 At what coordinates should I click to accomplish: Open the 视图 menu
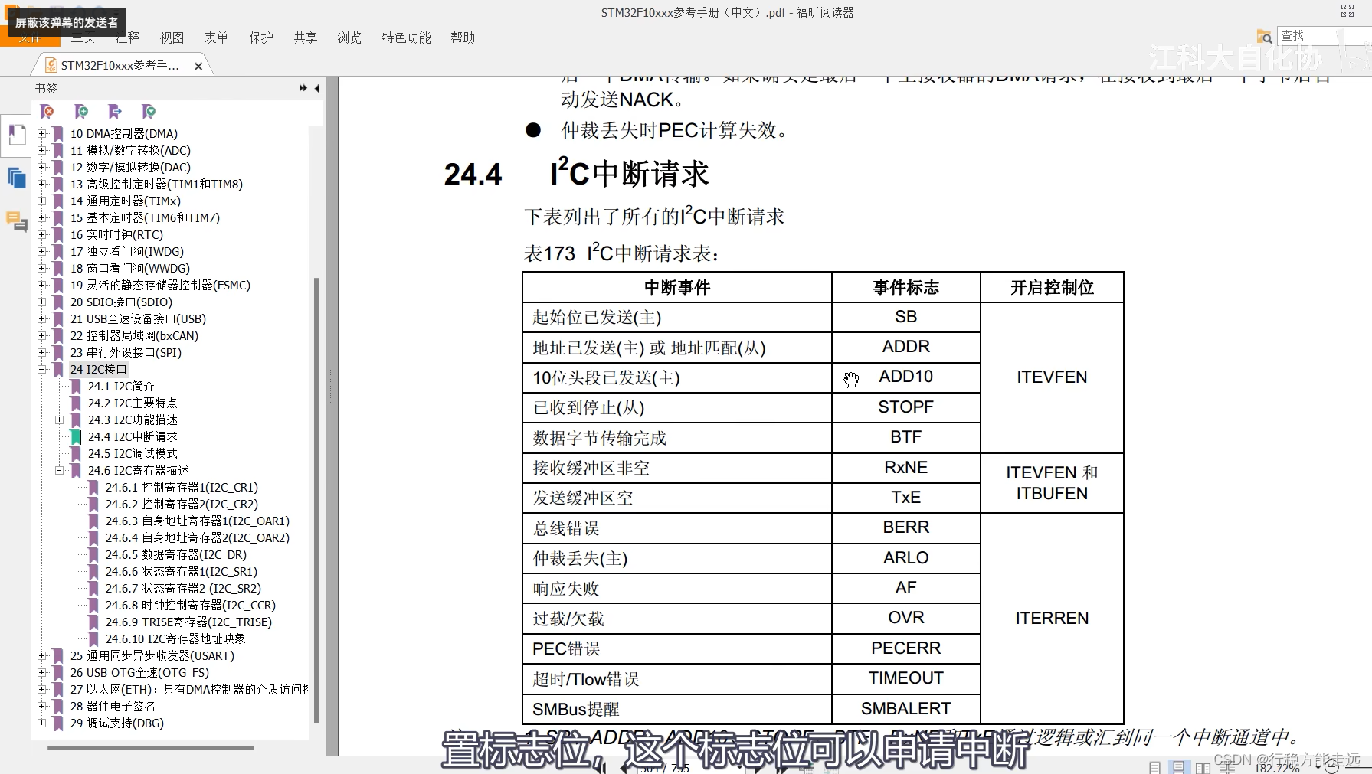coord(172,38)
